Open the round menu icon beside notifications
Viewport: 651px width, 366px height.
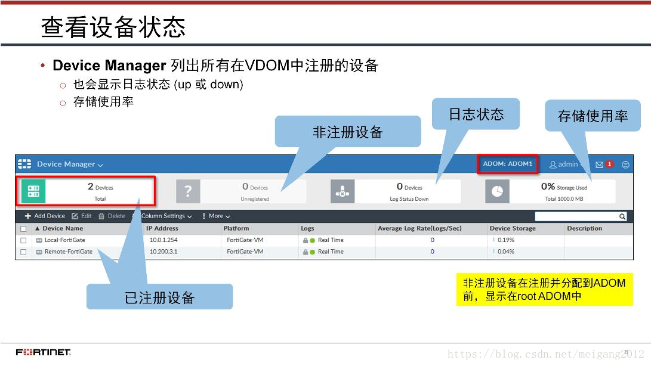click(625, 165)
